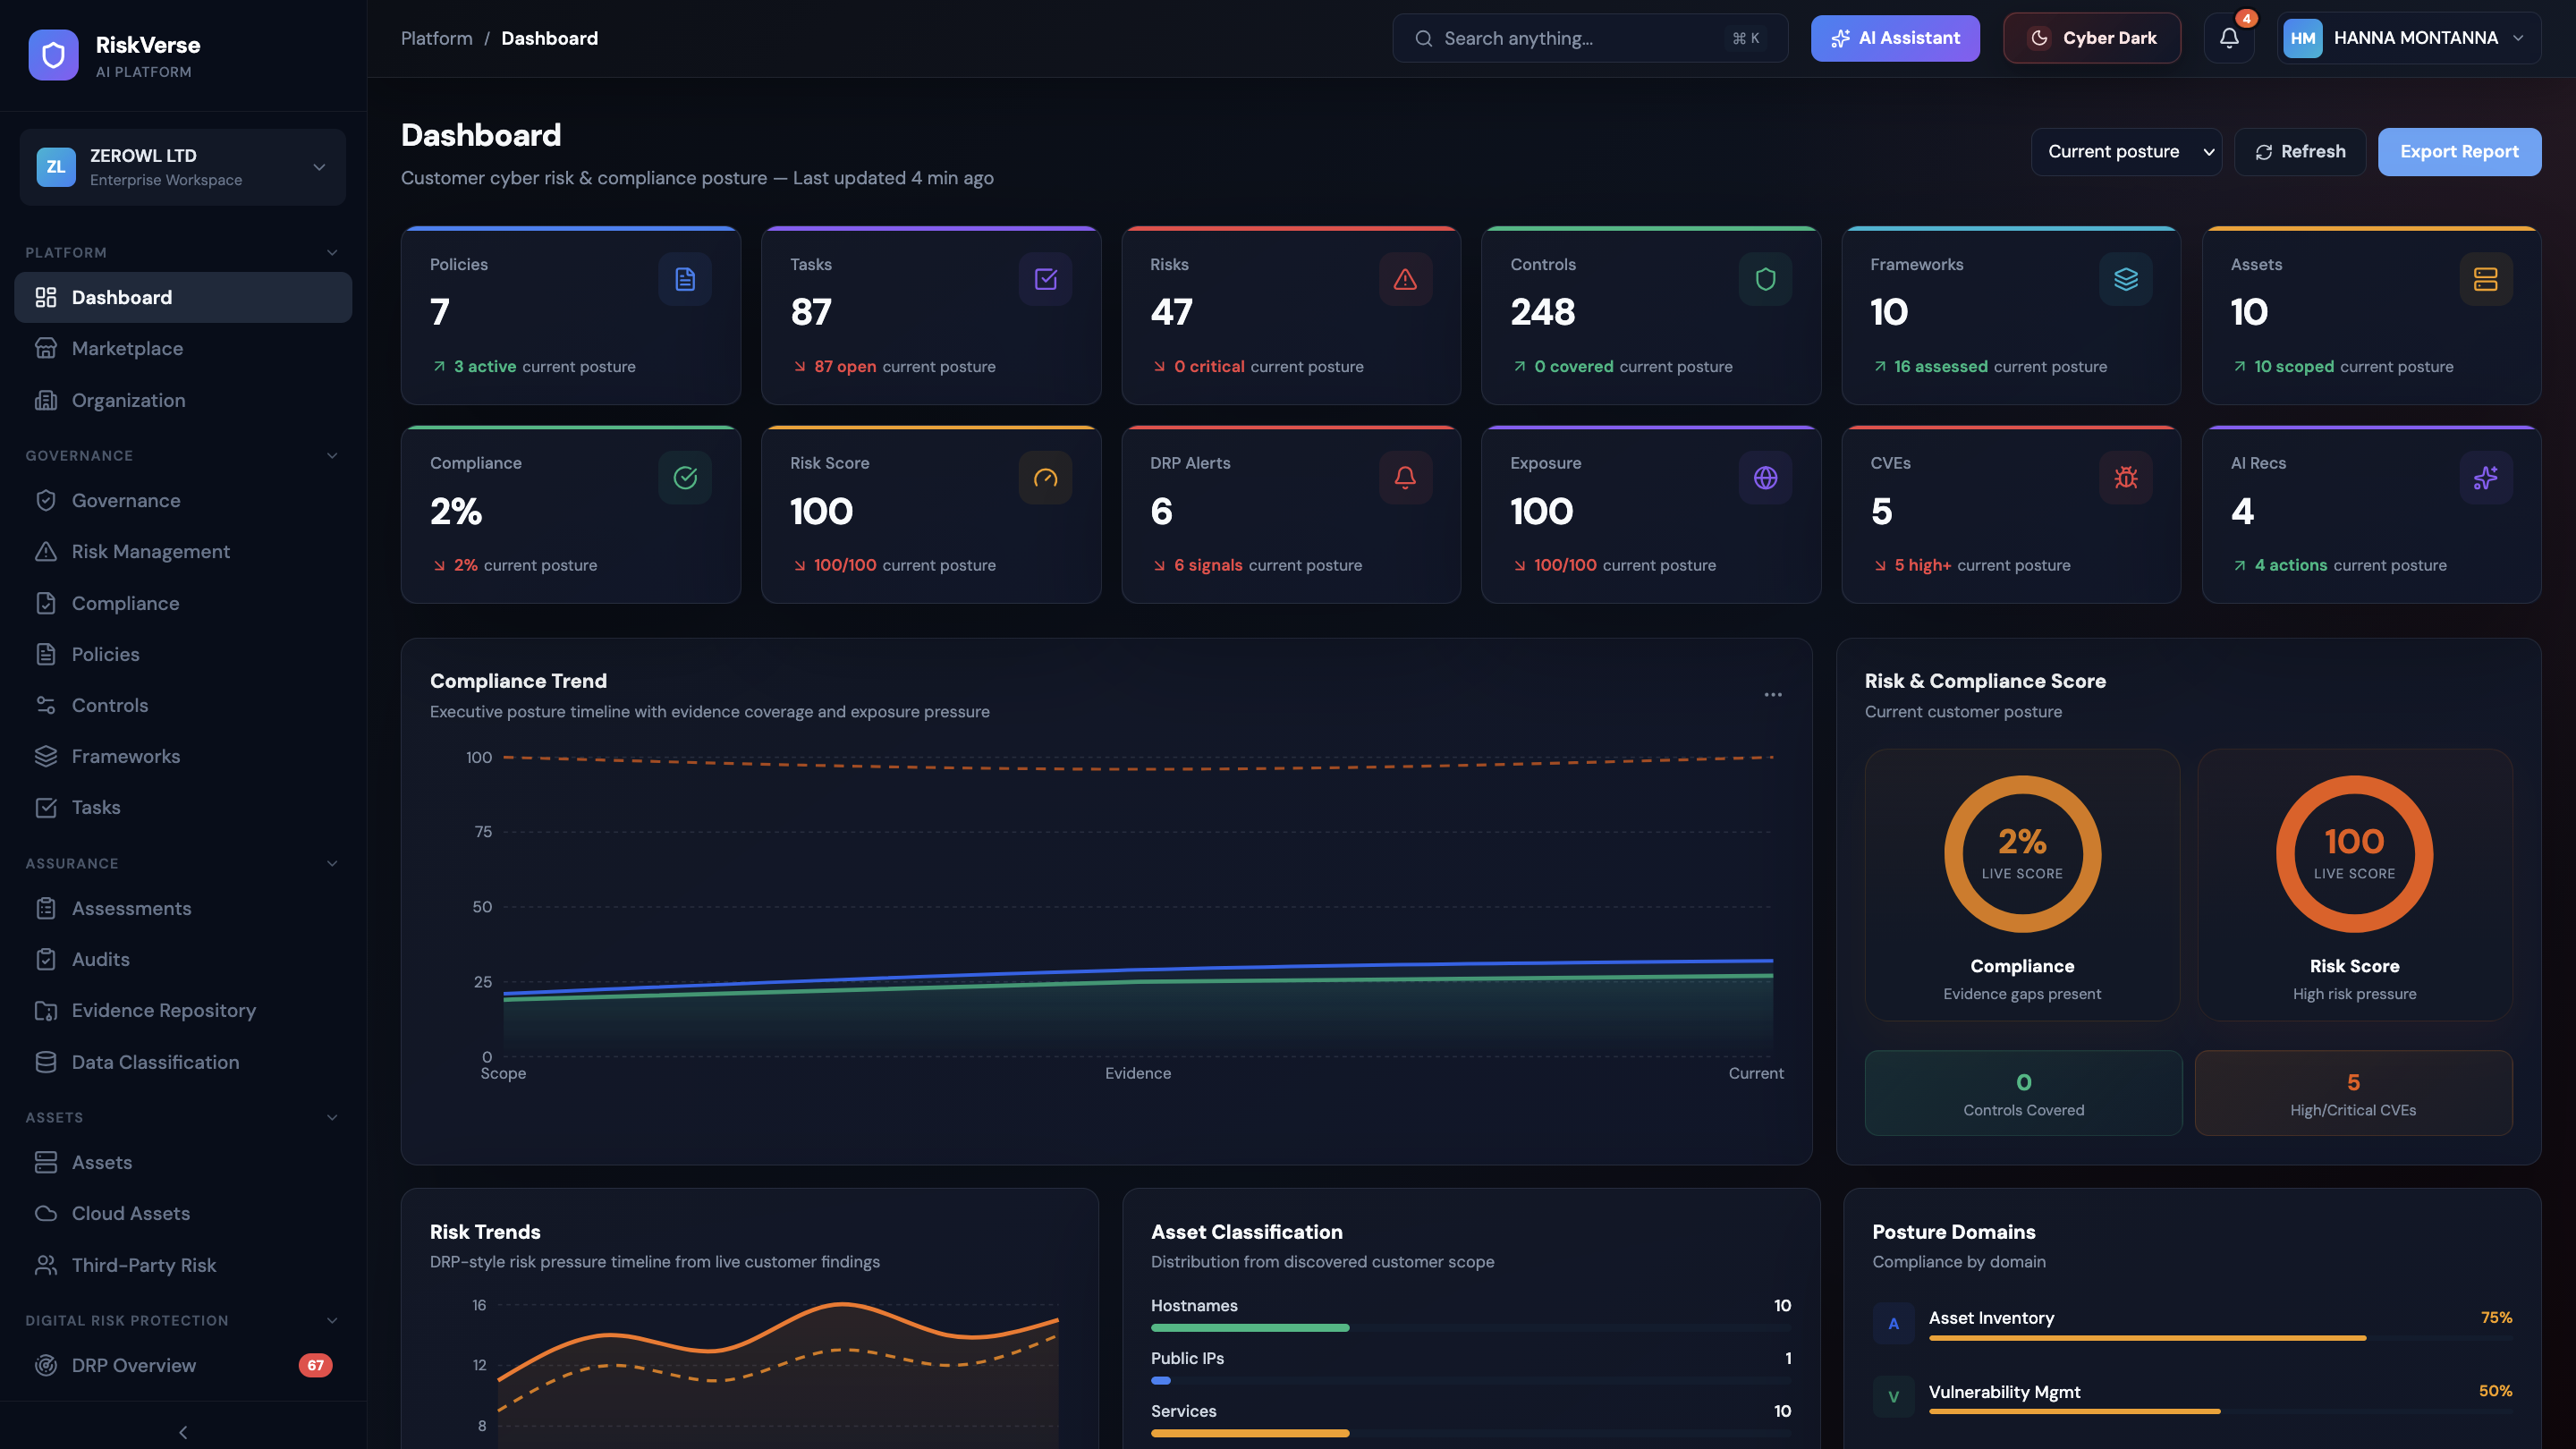The width and height of the screenshot is (2576, 1449).
Task: Click the Policies card document icon
Action: (685, 279)
